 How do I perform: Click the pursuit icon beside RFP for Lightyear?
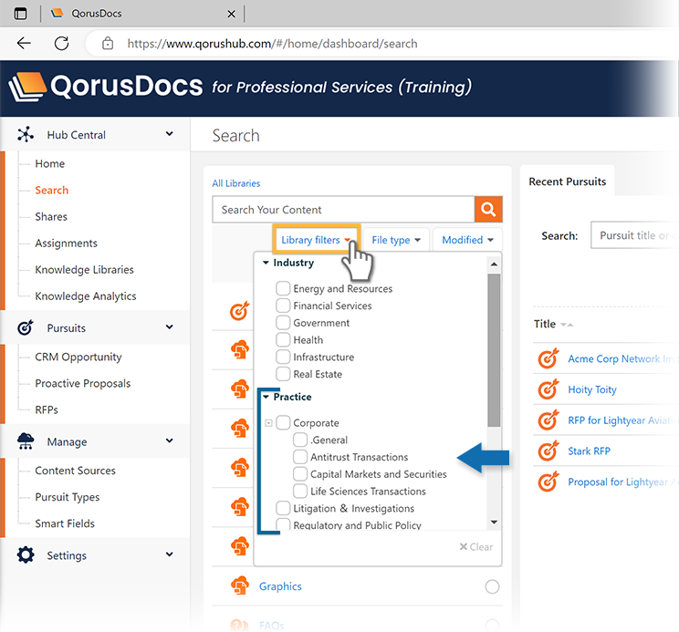pyautogui.click(x=548, y=420)
